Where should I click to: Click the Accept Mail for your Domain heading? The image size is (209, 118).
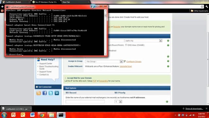(x=79, y=78)
